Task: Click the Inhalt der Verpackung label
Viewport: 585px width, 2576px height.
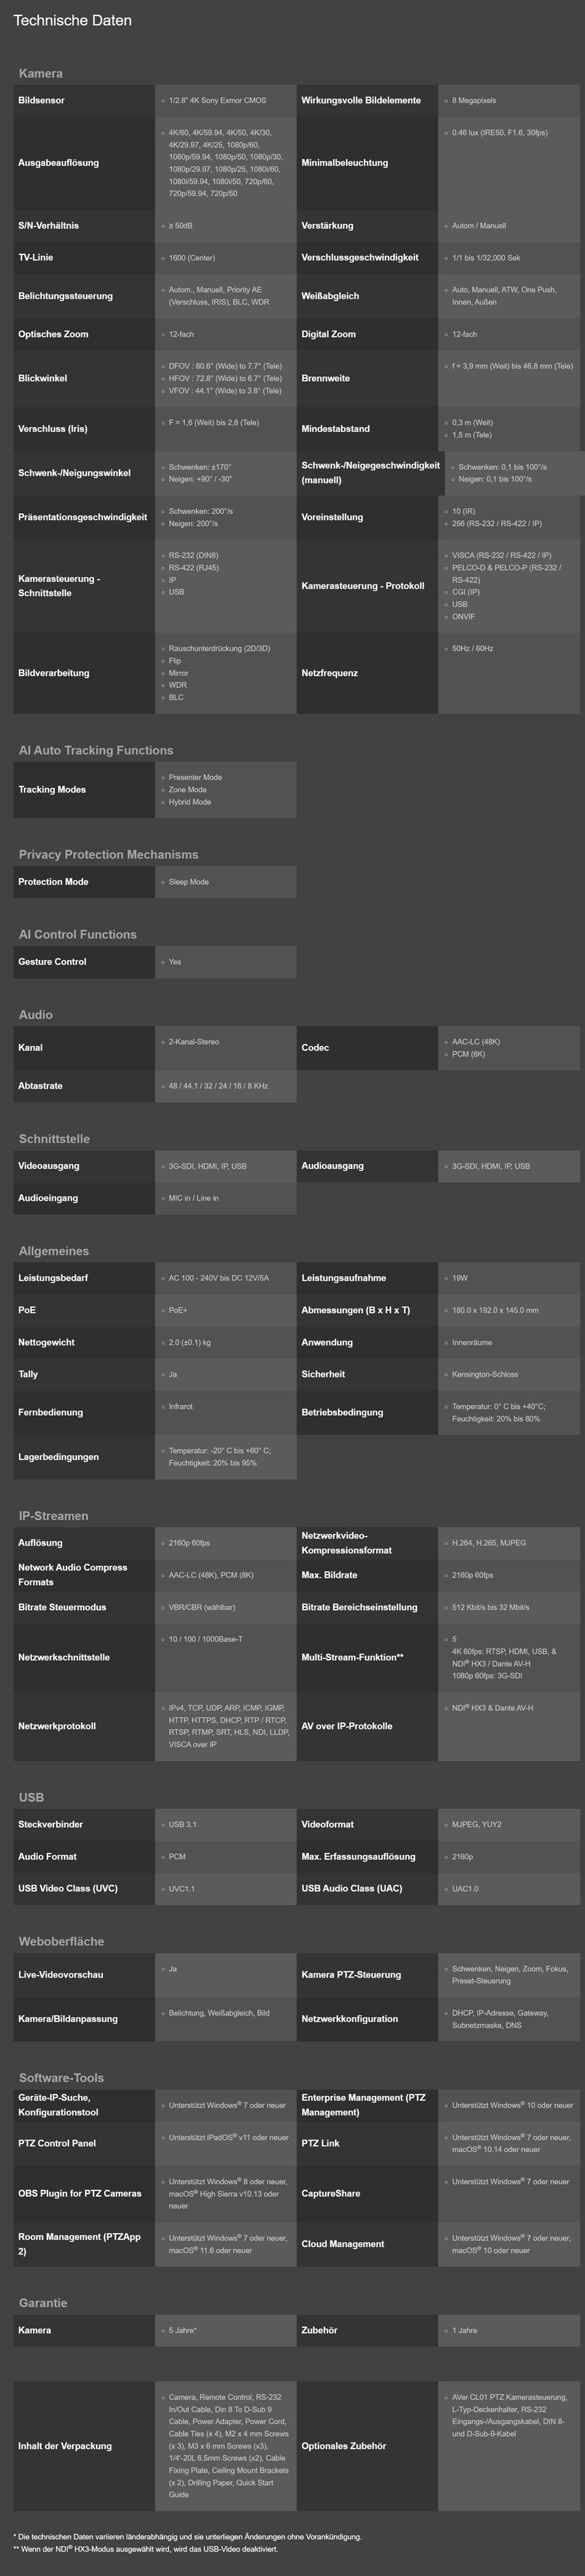Action: (x=65, y=2445)
